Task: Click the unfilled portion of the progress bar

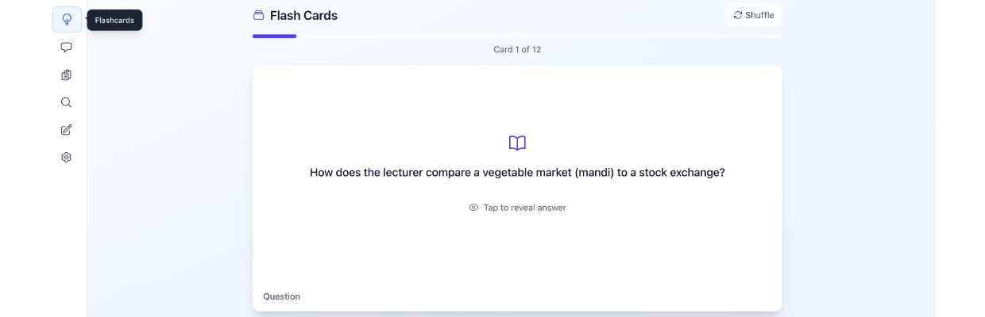Action: tap(540, 36)
